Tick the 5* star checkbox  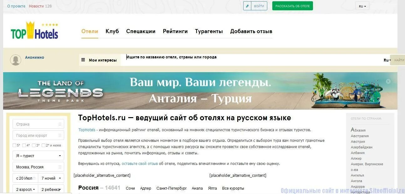(14, 145)
